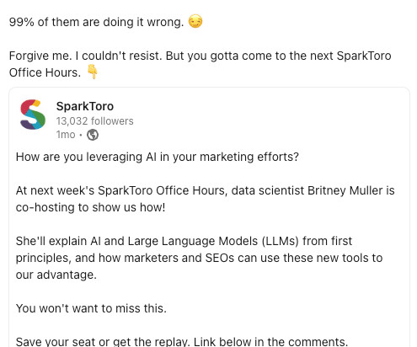Click the 'our advantage.' line
The height and width of the screenshot is (347, 417).
(56, 275)
